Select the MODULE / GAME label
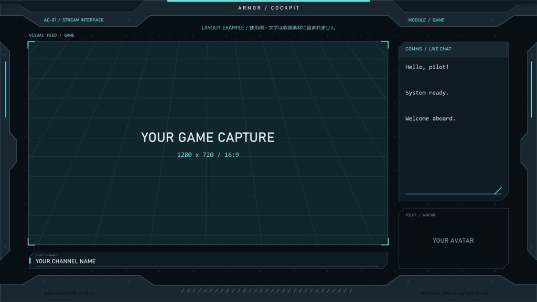The image size is (537, 302). pyautogui.click(x=426, y=20)
